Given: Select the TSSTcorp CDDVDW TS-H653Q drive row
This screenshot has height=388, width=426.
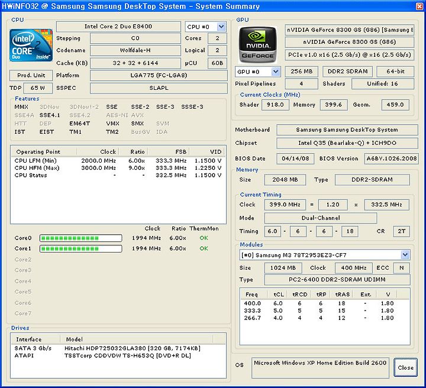Looking at the screenshot, I should coord(118,355).
